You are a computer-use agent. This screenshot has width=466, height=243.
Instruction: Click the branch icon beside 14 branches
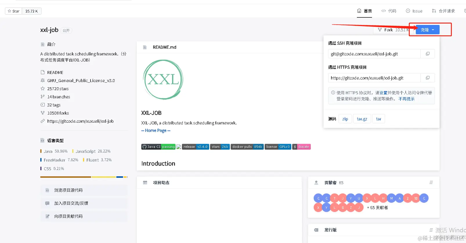pyautogui.click(x=43, y=97)
